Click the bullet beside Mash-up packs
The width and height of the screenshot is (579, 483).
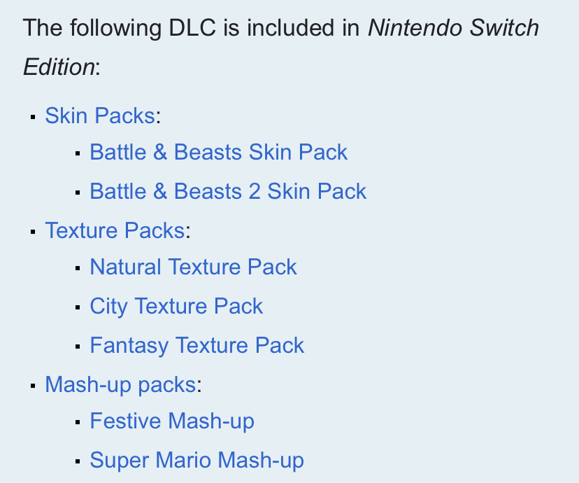[x=33, y=385]
